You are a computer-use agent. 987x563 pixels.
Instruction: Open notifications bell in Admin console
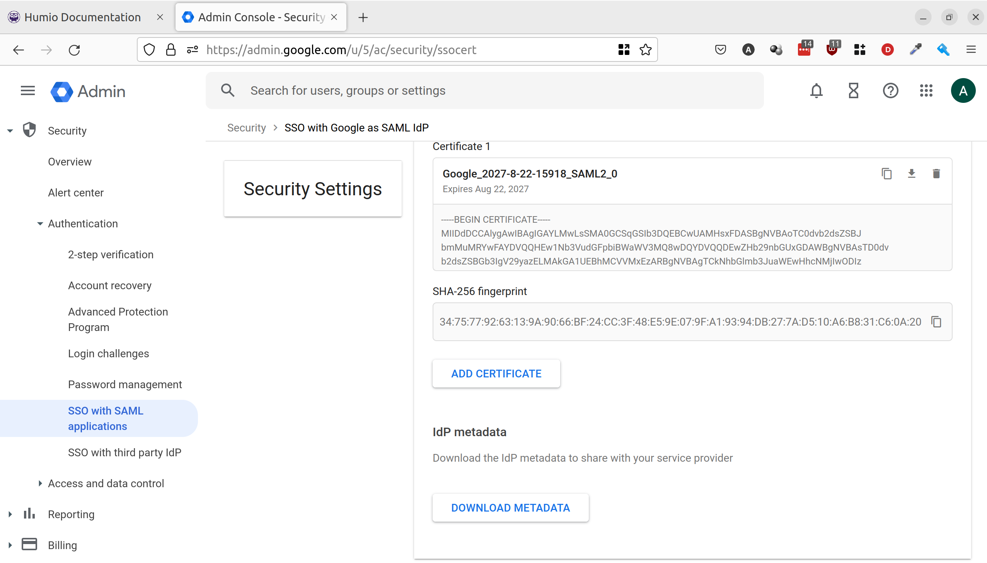[x=816, y=90]
